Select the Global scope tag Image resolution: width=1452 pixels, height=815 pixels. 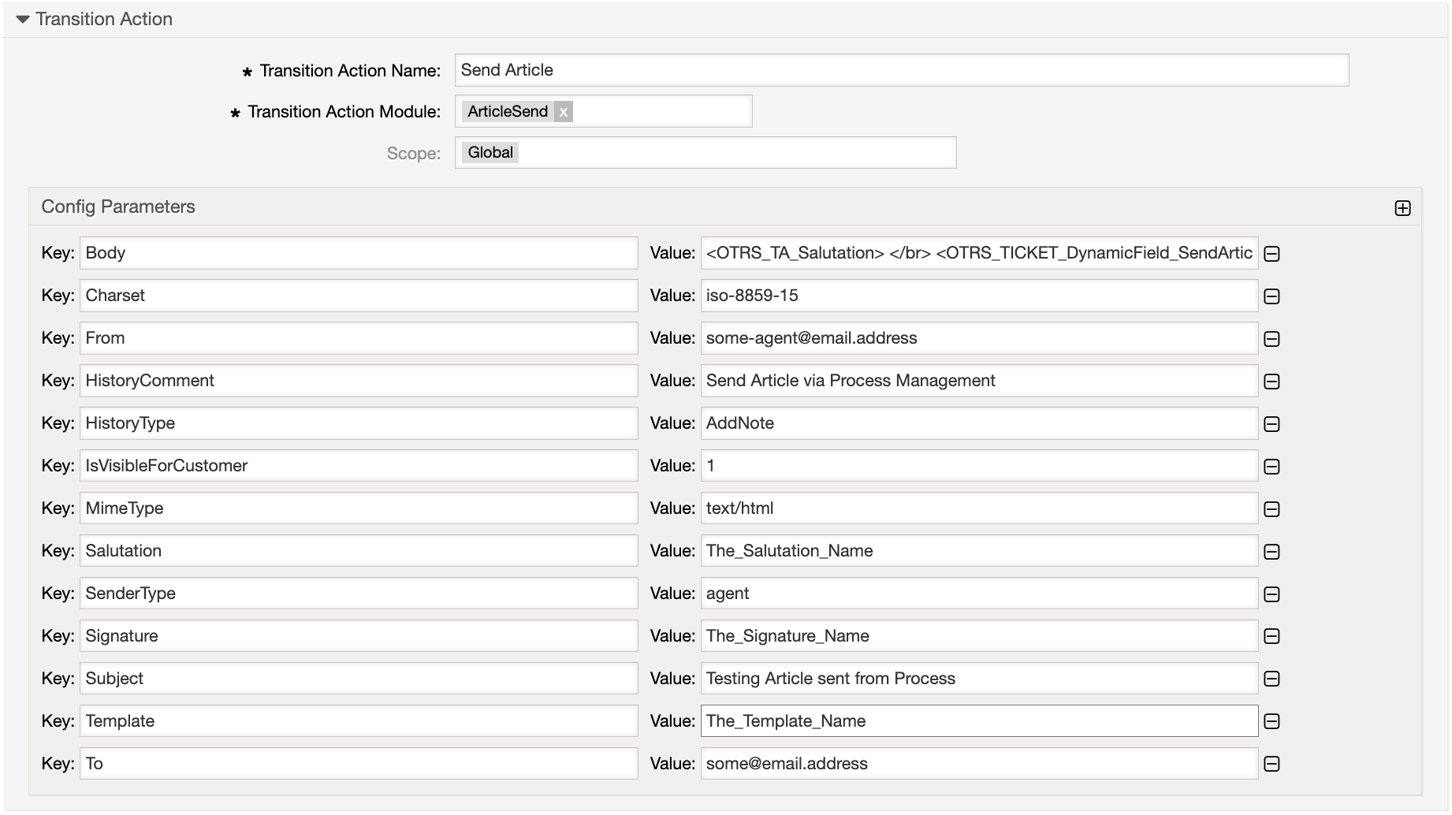tap(490, 152)
